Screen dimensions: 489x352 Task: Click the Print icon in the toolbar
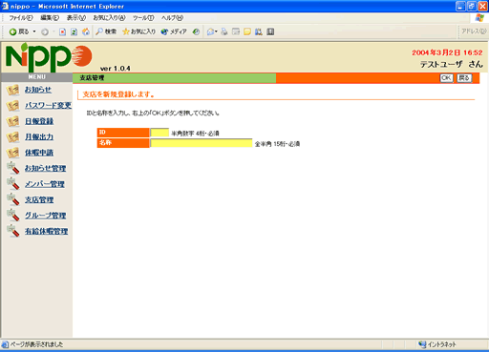pos(224,31)
